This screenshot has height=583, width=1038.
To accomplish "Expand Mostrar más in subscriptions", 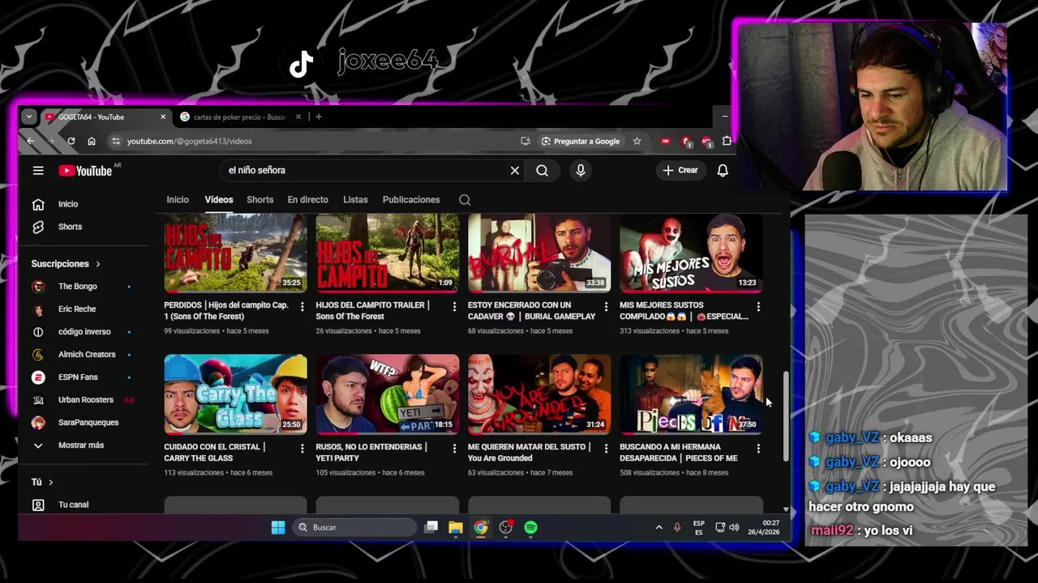I will tap(80, 445).
